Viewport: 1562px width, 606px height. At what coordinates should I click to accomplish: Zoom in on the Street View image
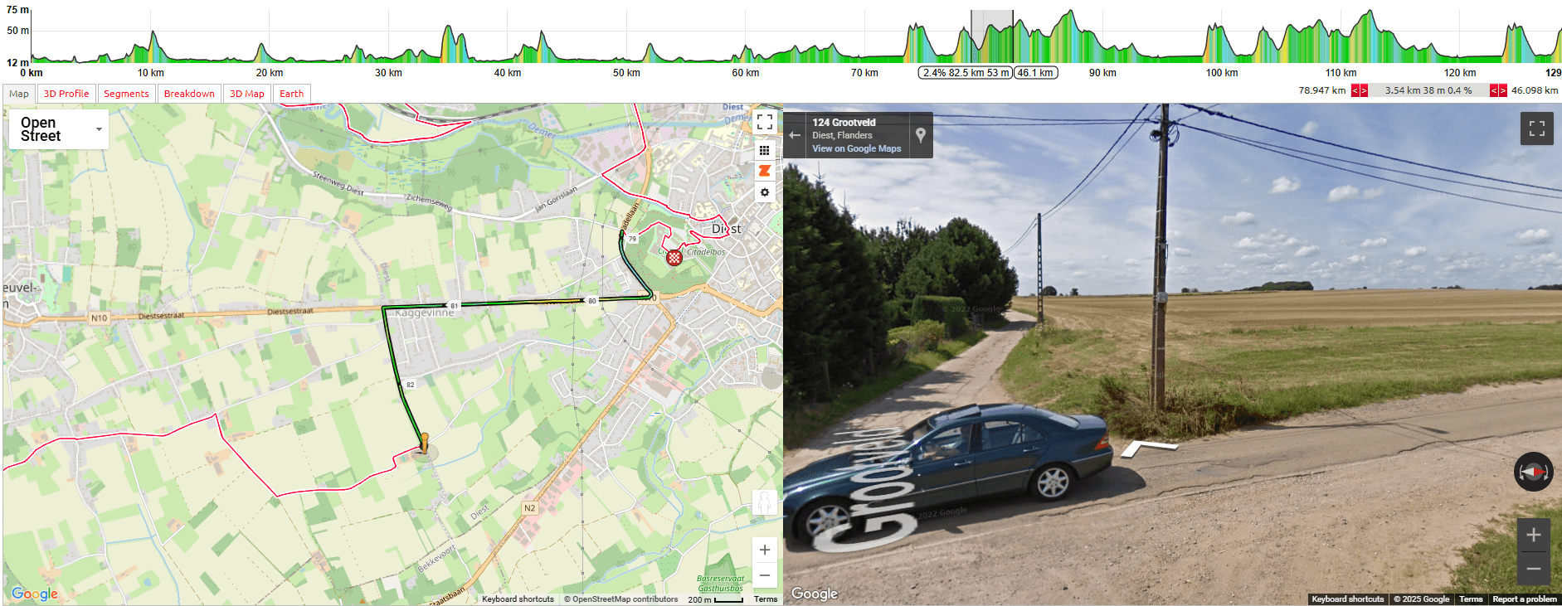tap(1533, 535)
